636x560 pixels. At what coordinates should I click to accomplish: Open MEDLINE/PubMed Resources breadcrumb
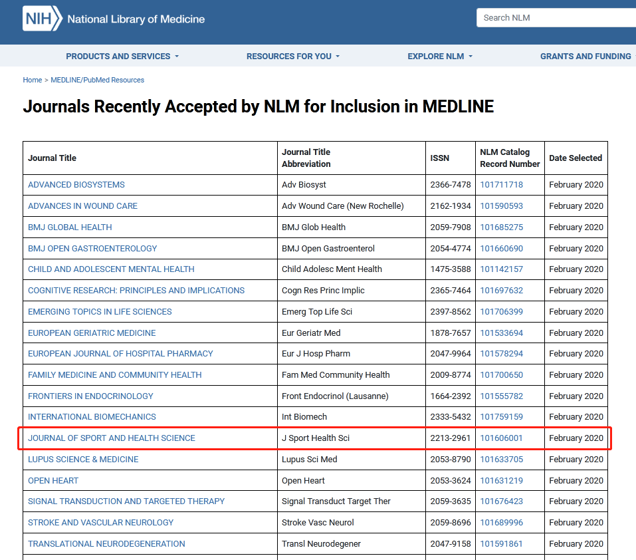(x=97, y=80)
